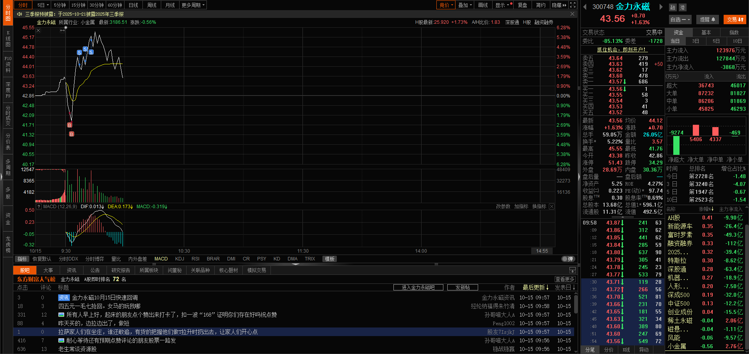The image size is (749, 354).
Task: Open the K线图 sidebar view
Action: click(x=8, y=39)
